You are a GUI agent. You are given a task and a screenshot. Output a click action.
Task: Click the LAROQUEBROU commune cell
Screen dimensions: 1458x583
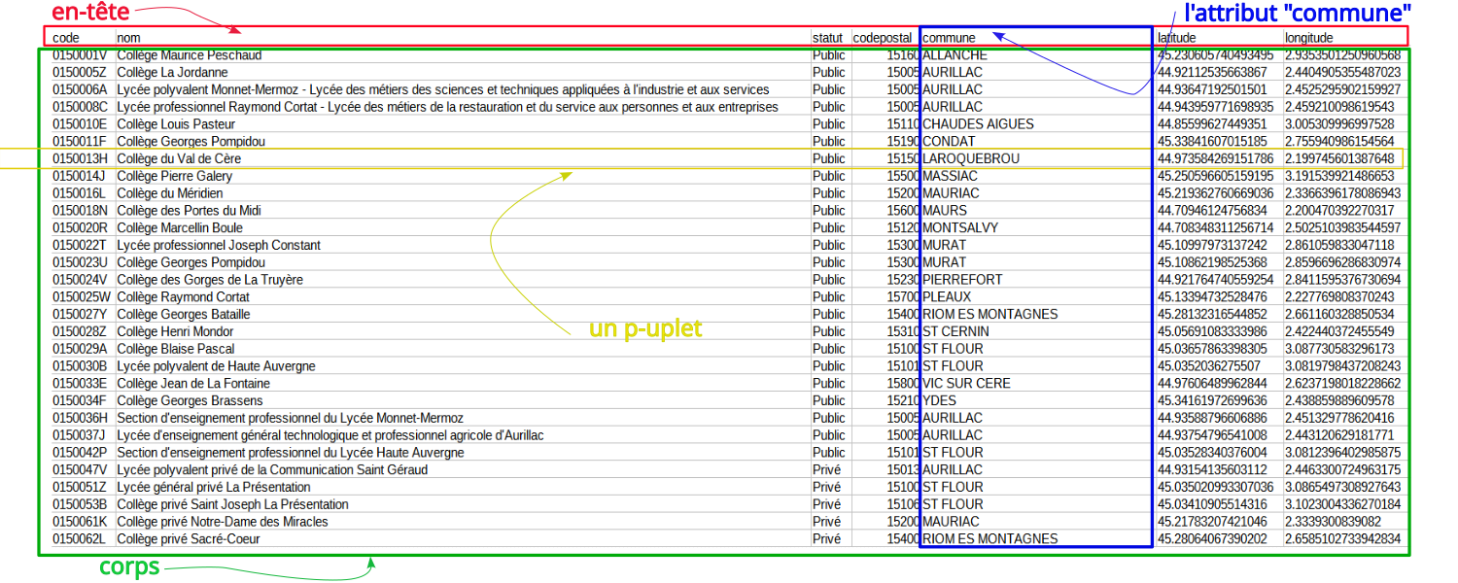(x=971, y=158)
